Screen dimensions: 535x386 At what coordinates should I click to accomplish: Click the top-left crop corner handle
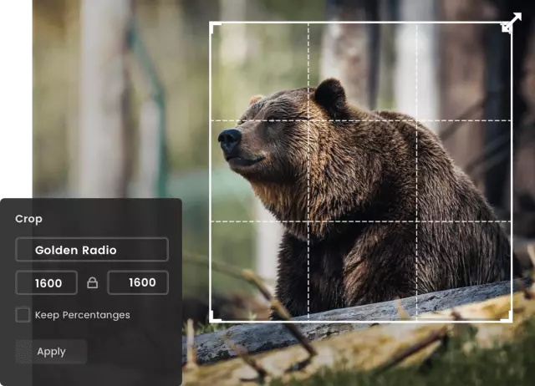(x=215, y=28)
